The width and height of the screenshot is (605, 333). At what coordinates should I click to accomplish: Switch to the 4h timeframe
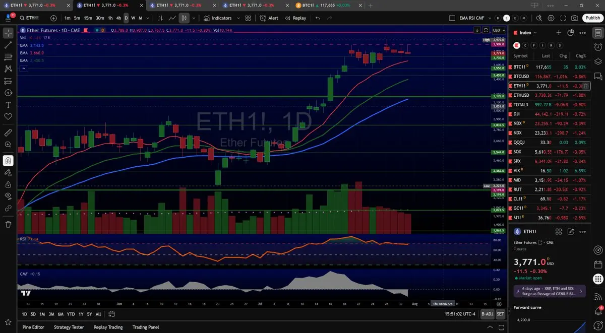coord(119,18)
